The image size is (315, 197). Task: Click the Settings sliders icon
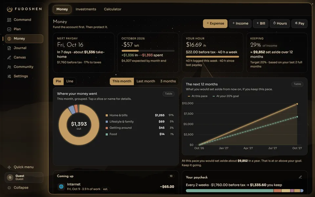(x=9, y=77)
